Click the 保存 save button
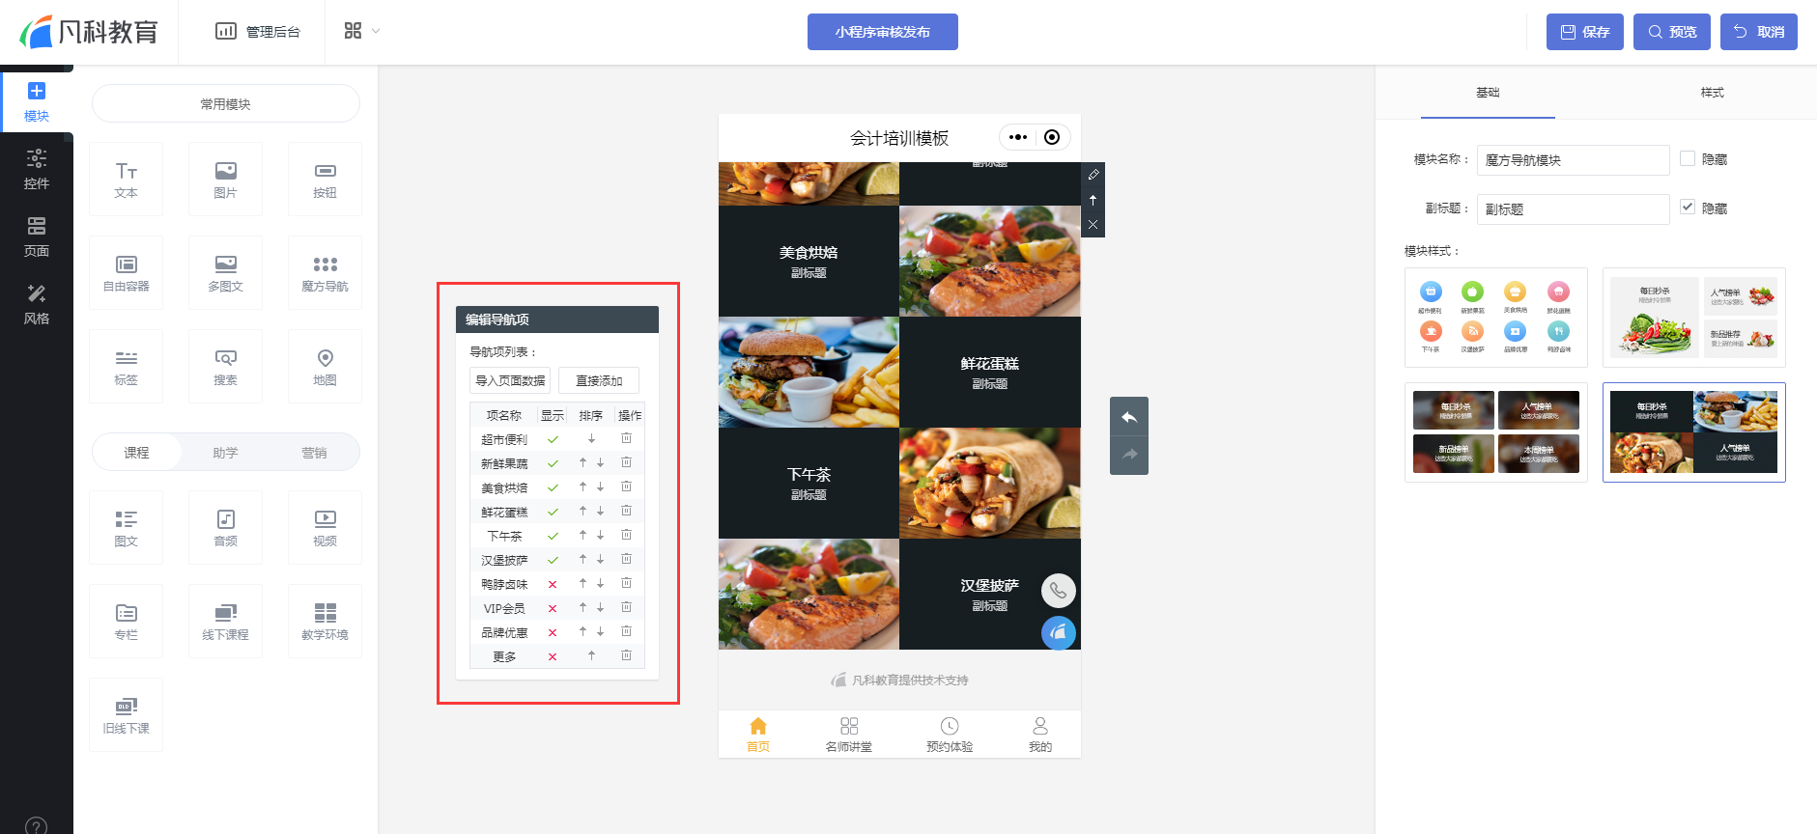Viewport: 1817px width, 834px height. 1585,32
